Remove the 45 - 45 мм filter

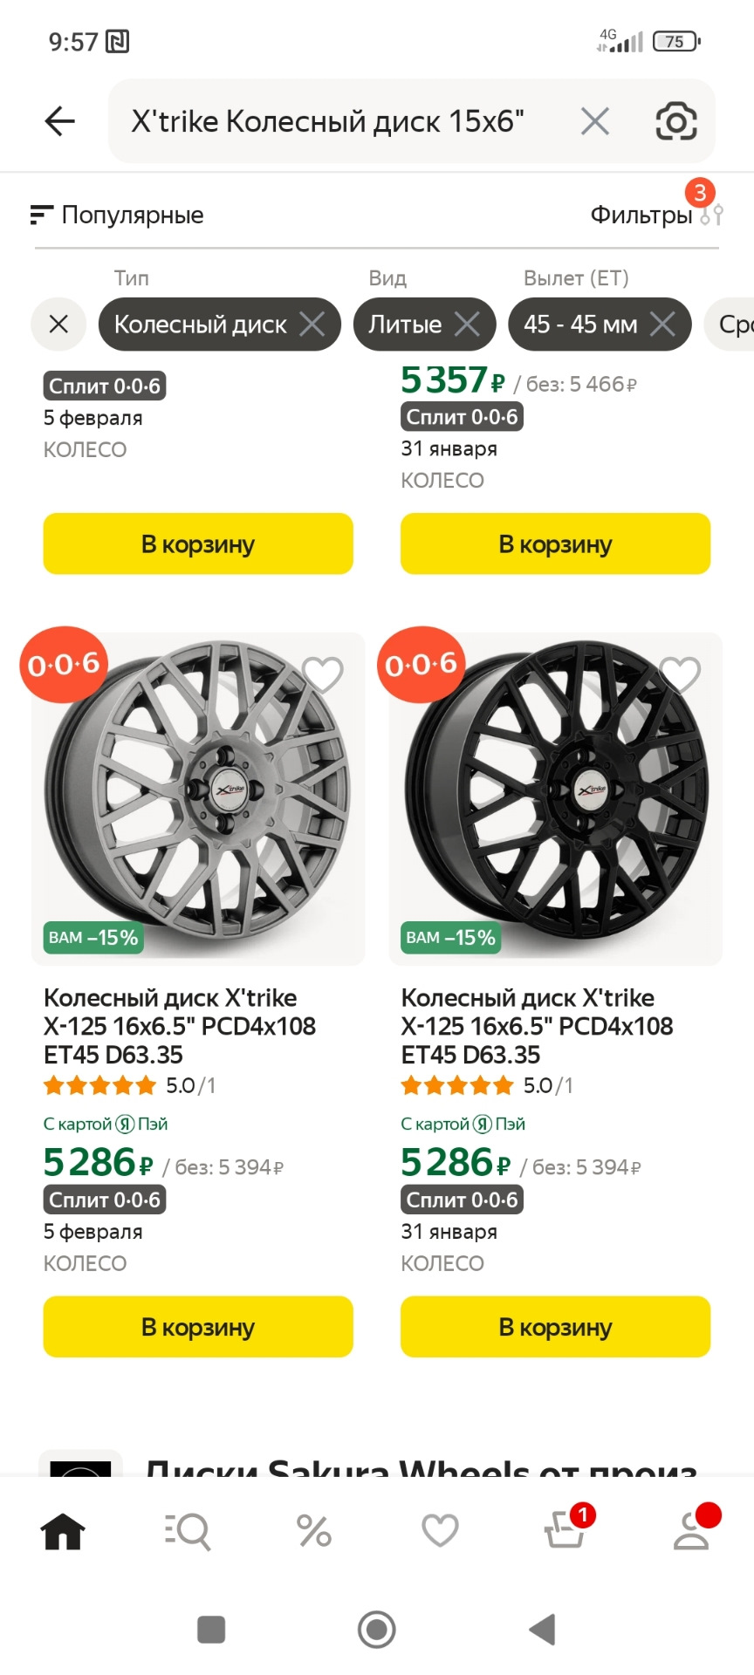[663, 325]
